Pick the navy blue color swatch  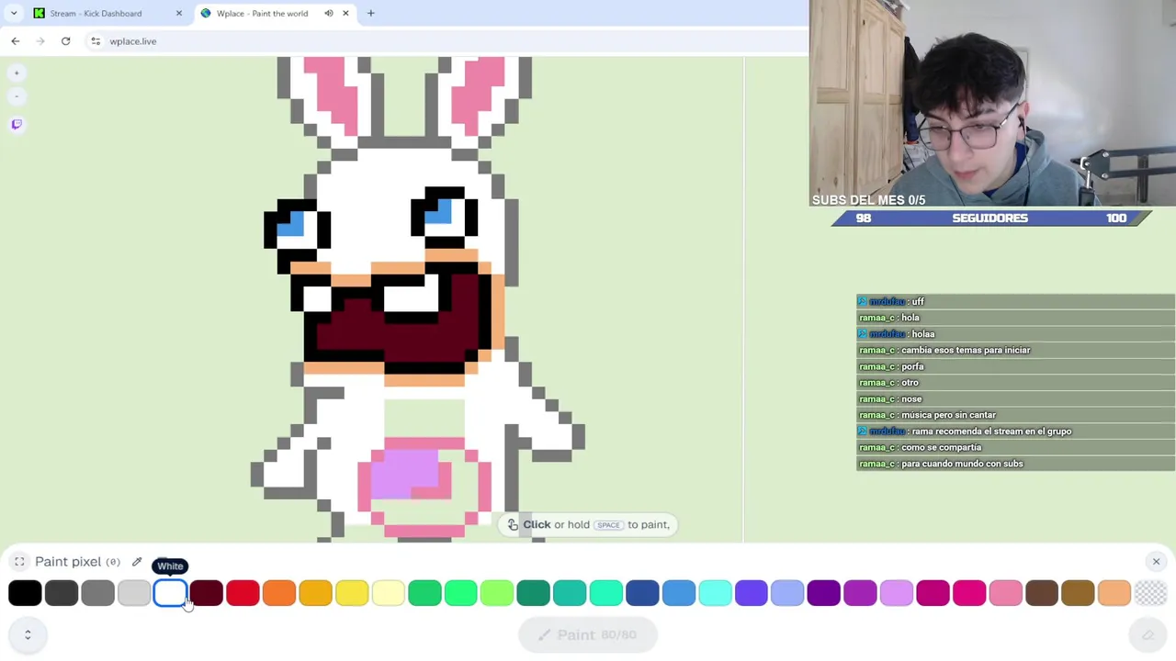coord(642,593)
